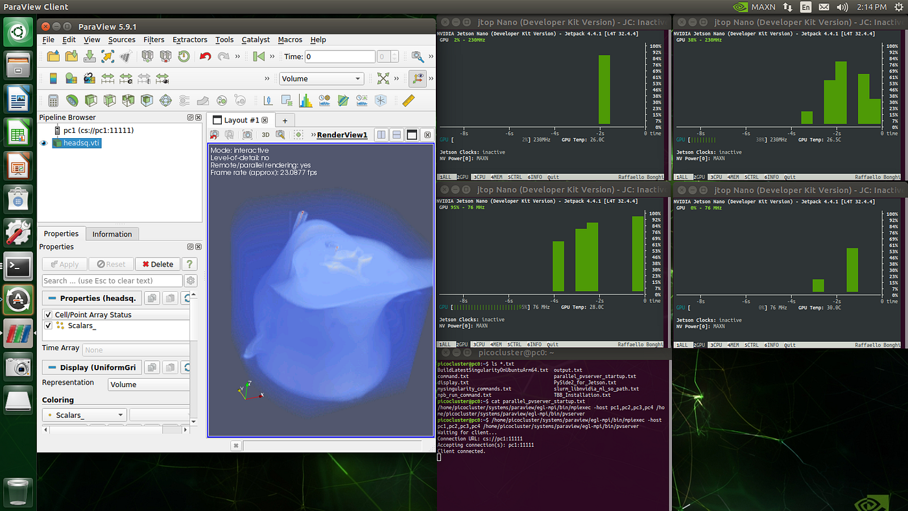Add a new layout tab with plus
Viewport: 908px width, 511px height.
284,121
